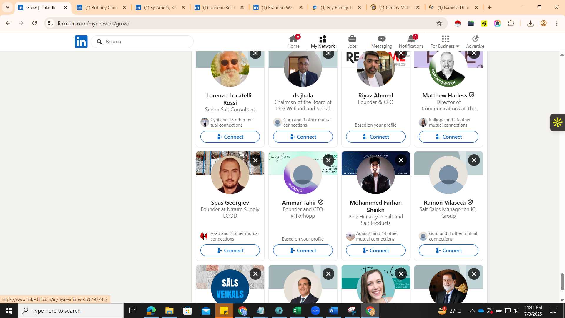Switch to Tammy Malor browser tab
Image resolution: width=565 pixels, height=318 pixels.
[395, 7]
